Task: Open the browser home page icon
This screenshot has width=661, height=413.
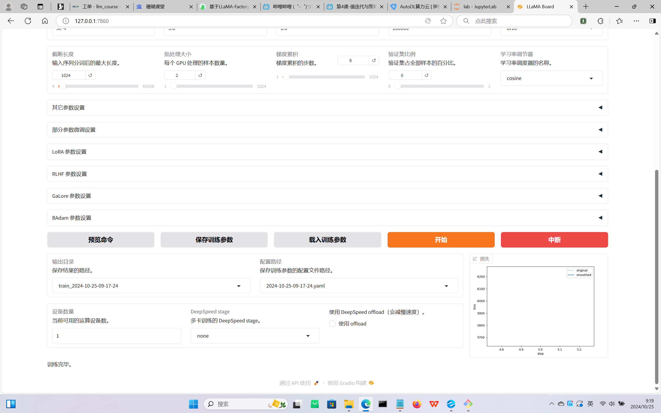Action: tap(45, 21)
